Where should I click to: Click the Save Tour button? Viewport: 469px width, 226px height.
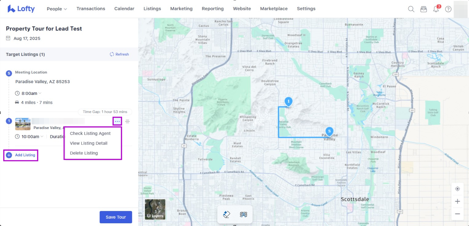116,217
